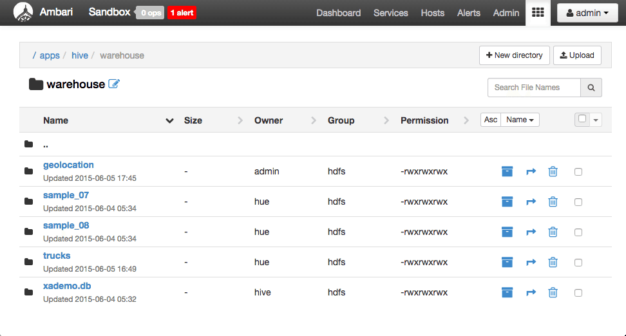Open the views grid icon in navbar

pos(538,13)
